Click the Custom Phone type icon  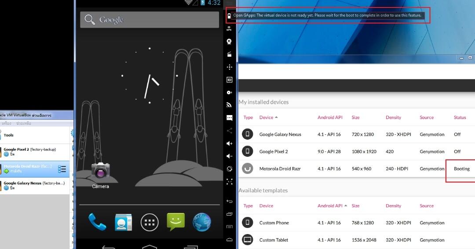pos(248,223)
